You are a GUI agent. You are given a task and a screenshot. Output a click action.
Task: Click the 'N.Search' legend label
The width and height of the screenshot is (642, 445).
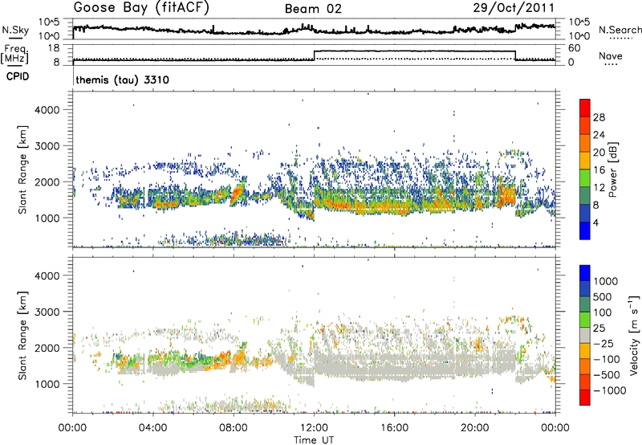pos(620,30)
